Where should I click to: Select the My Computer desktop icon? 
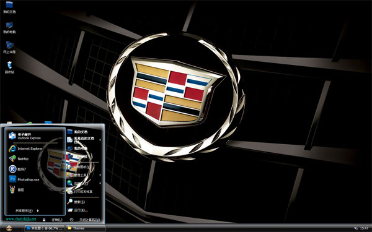click(x=9, y=27)
